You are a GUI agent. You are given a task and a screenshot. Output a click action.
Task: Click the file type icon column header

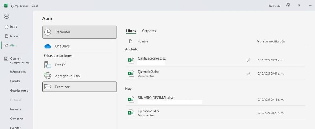[131, 41]
